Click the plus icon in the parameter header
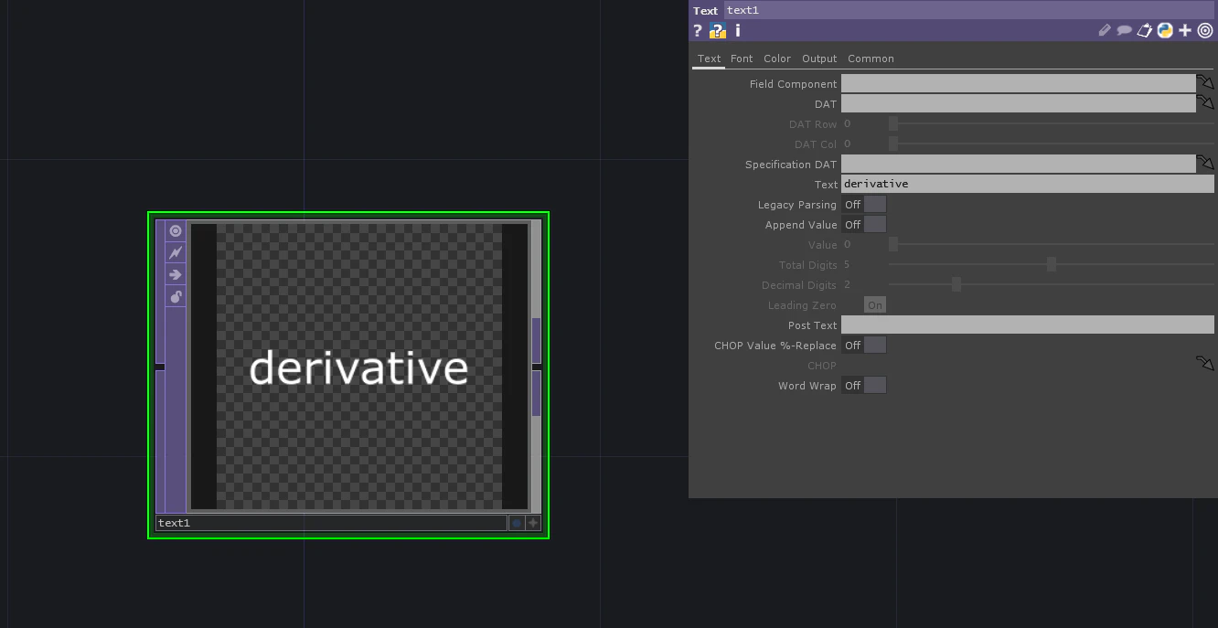 point(1185,31)
